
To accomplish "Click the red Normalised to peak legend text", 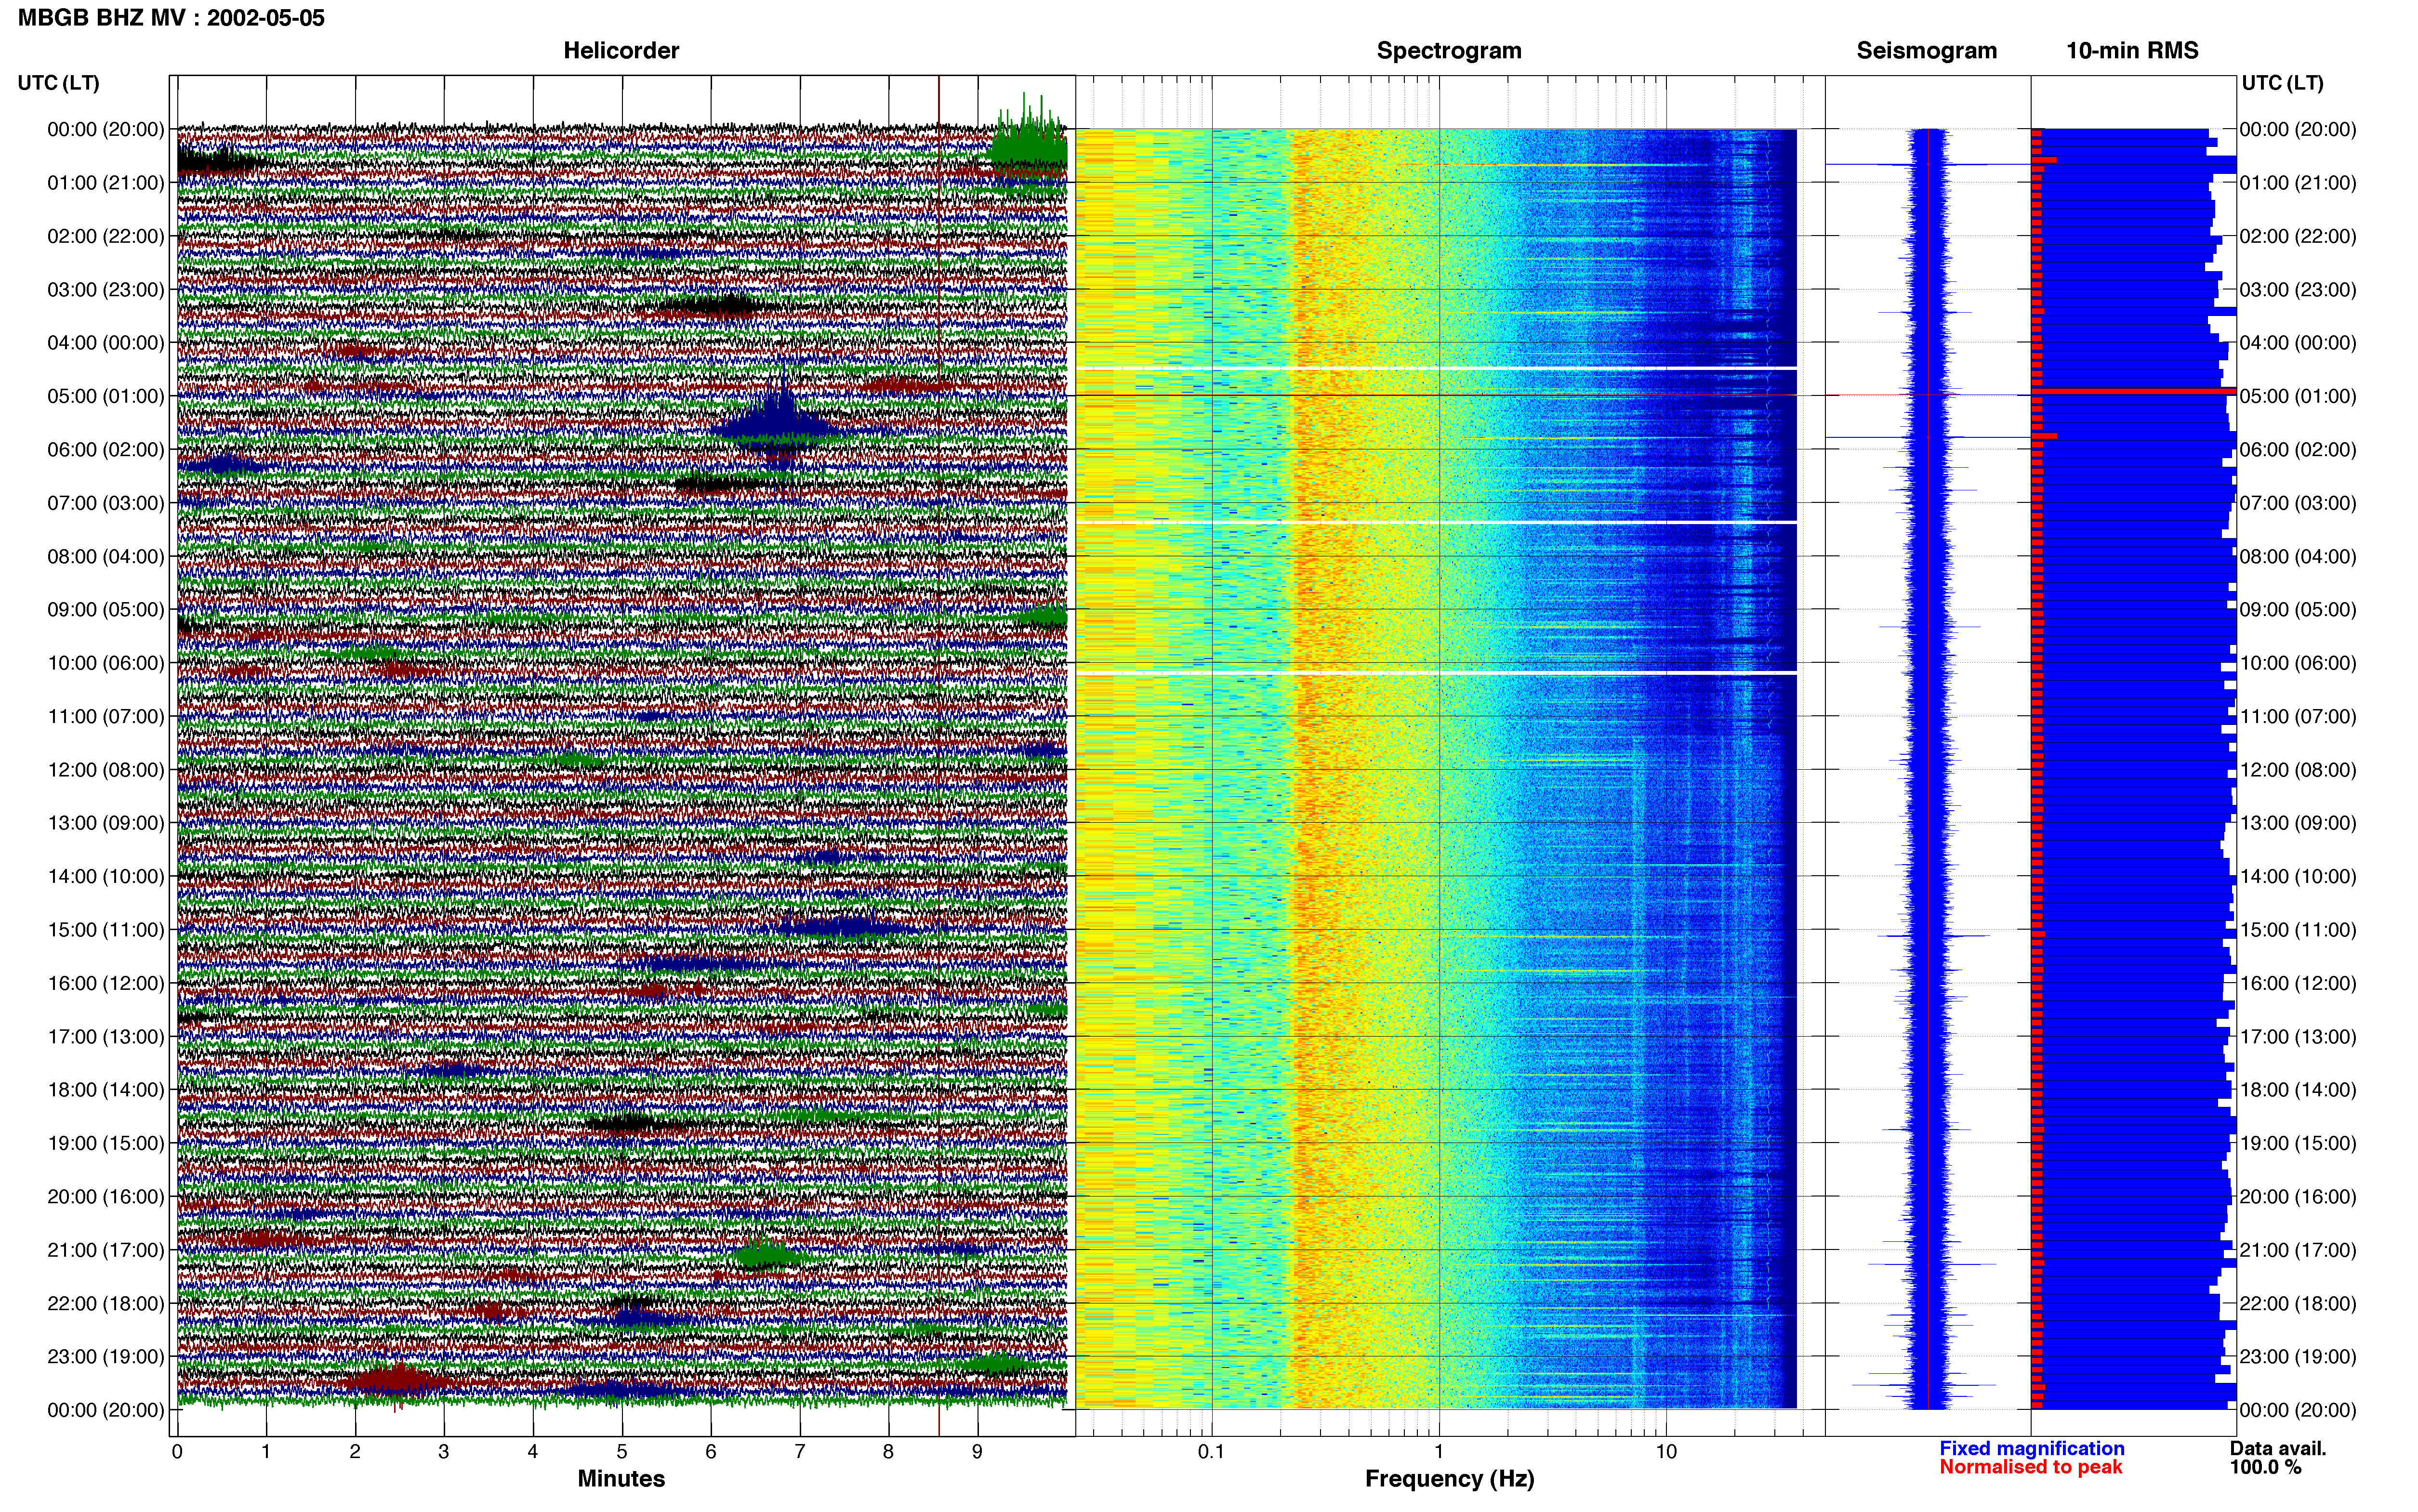I will coord(2030,1468).
